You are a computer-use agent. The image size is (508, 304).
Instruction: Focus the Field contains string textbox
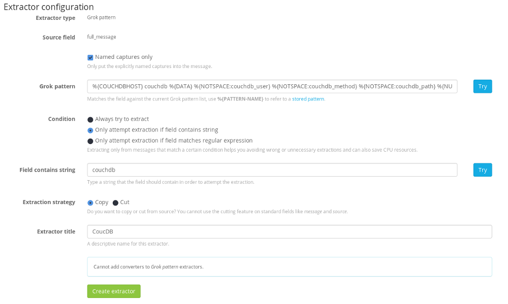[x=272, y=170]
